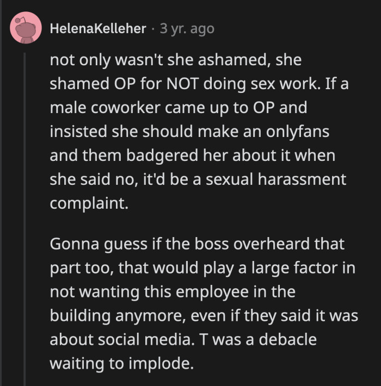Click the "3 yr. ago" timestamp
The width and height of the screenshot is (381, 386).
click(x=187, y=29)
